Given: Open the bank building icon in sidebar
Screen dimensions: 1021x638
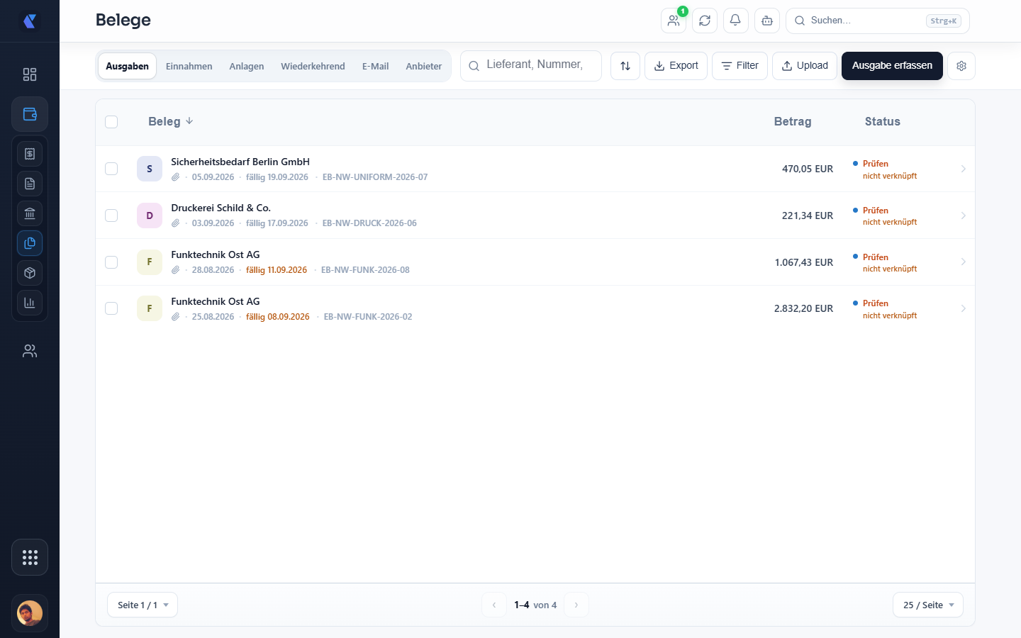Looking at the screenshot, I should 30,213.
